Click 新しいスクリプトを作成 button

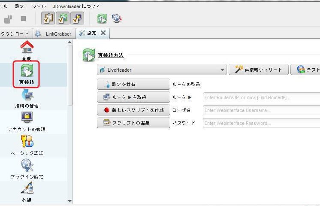pyautogui.click(x=133, y=110)
